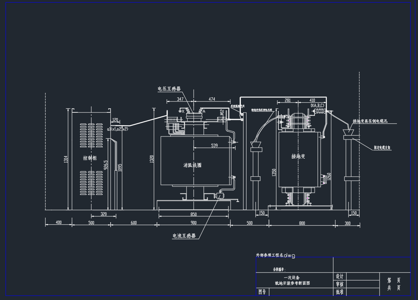Screen dimensions: 418x300
Task: Click the 1320 height dimension text
Action: click(x=152, y=159)
